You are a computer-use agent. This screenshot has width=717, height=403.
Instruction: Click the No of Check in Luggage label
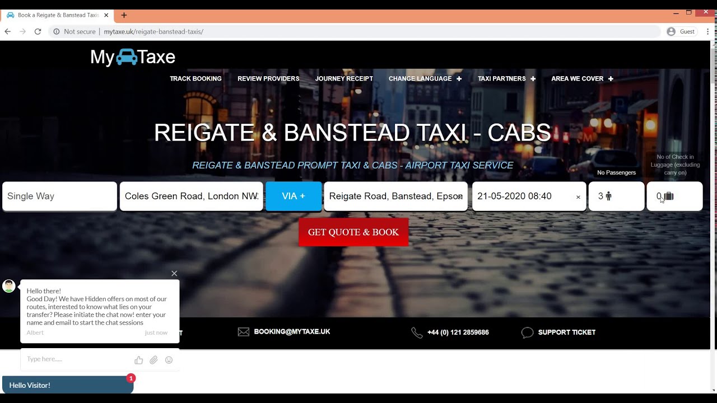[x=676, y=165]
